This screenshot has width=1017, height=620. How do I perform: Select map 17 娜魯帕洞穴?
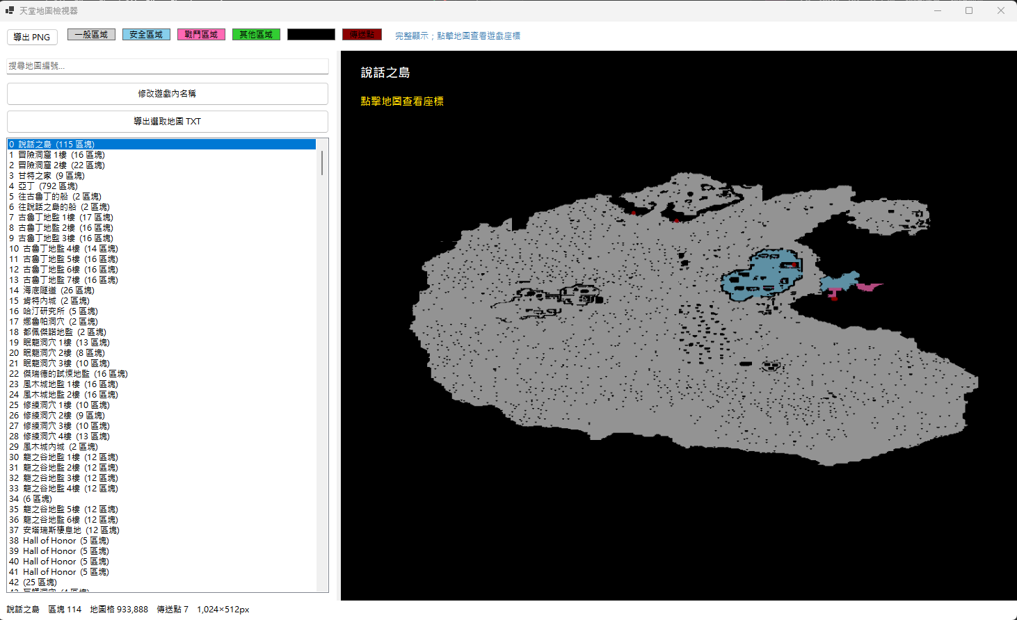point(161,321)
